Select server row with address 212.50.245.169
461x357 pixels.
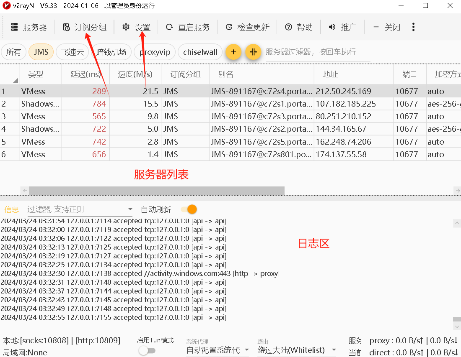point(230,91)
